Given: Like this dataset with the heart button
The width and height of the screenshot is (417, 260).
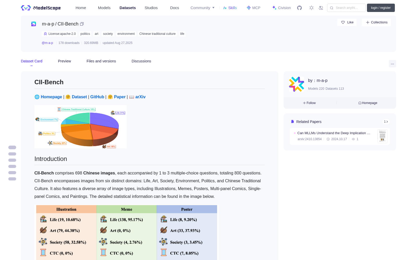Looking at the screenshot, I should point(347,22).
